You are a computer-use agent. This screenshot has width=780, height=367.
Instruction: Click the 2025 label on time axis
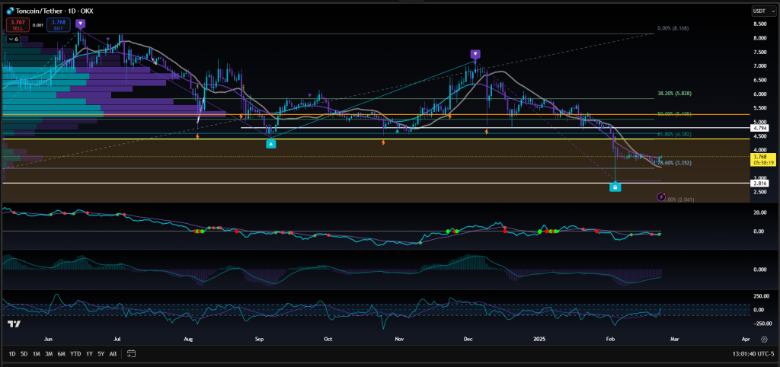point(539,339)
